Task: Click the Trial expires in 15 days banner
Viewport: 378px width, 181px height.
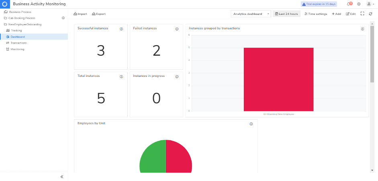Action: 319,4
